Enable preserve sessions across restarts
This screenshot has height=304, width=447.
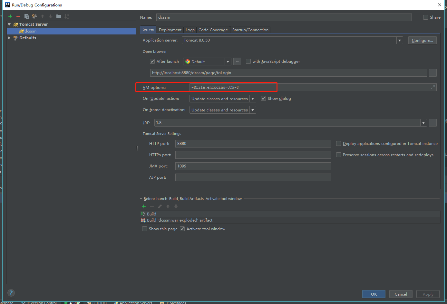point(338,155)
